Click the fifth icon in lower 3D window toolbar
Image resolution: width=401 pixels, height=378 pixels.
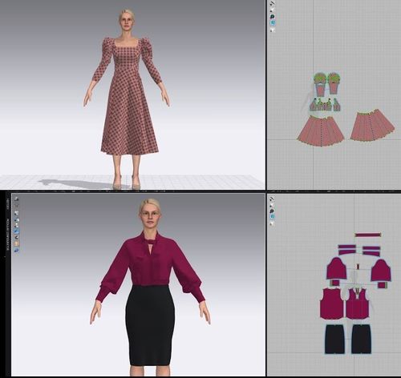pyautogui.click(x=17, y=226)
